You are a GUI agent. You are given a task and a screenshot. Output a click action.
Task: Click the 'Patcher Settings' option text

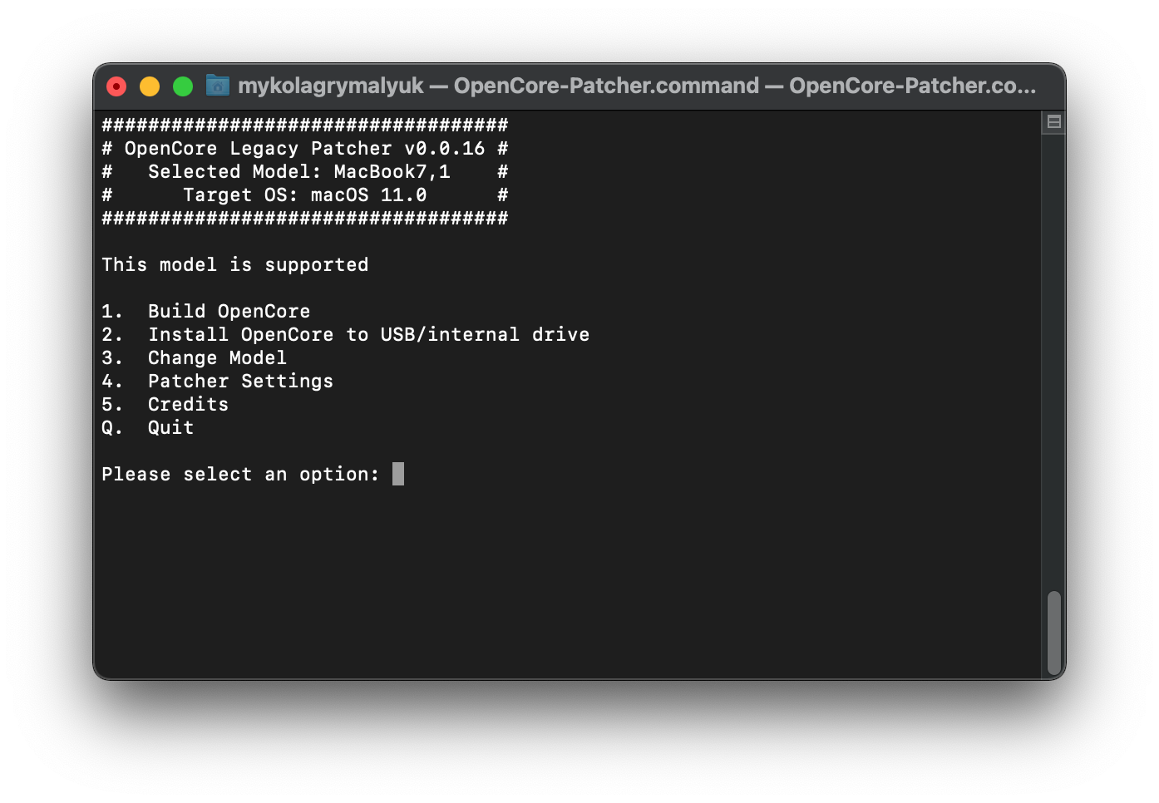pos(240,381)
